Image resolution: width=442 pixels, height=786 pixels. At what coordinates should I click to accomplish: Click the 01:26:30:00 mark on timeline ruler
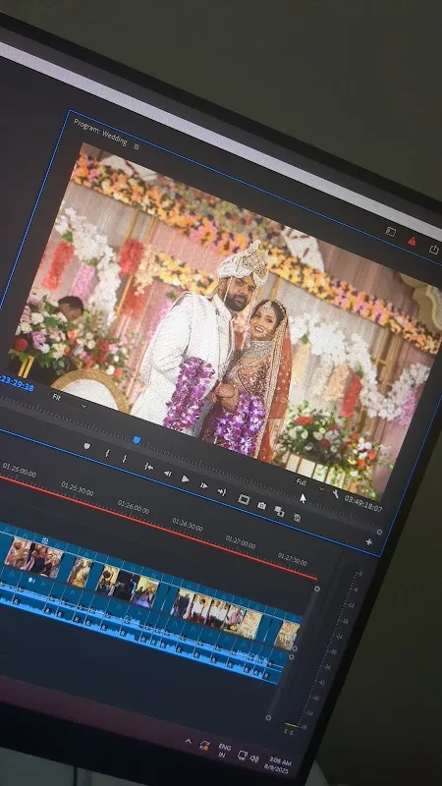point(188,525)
